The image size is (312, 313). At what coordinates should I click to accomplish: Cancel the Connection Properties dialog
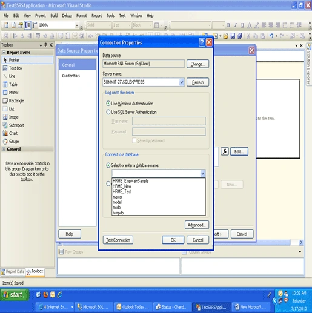pyautogui.click(x=197, y=240)
